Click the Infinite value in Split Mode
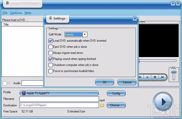The image size is (182, 119). pos(74,35)
